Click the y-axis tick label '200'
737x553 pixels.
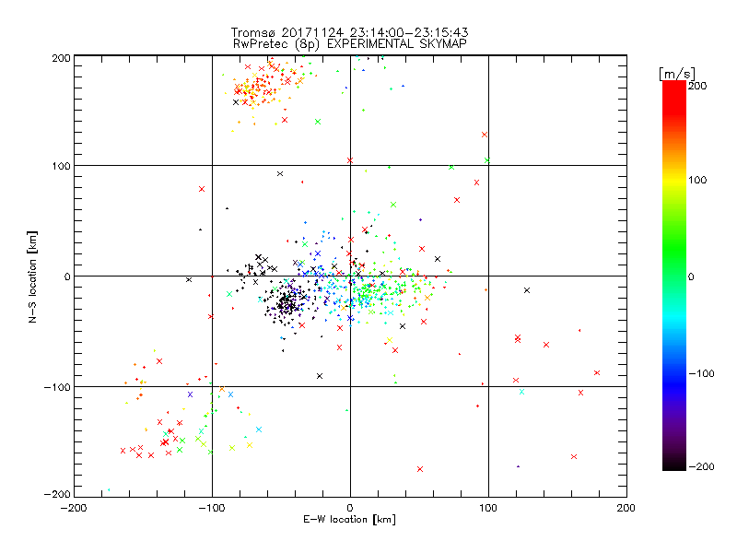pos(61,58)
